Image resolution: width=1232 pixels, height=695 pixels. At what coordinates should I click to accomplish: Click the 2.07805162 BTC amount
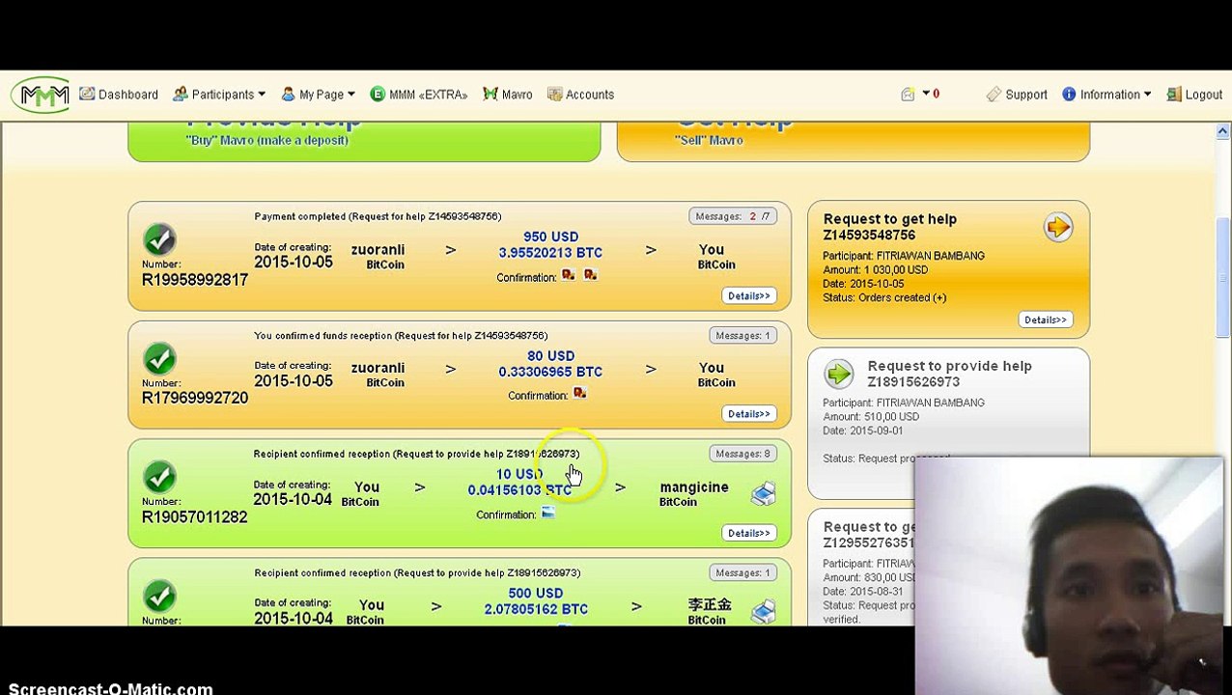coord(536,609)
